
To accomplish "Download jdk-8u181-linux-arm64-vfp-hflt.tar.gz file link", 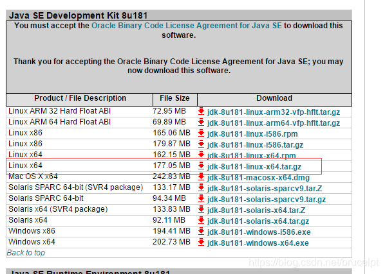I will [274, 123].
